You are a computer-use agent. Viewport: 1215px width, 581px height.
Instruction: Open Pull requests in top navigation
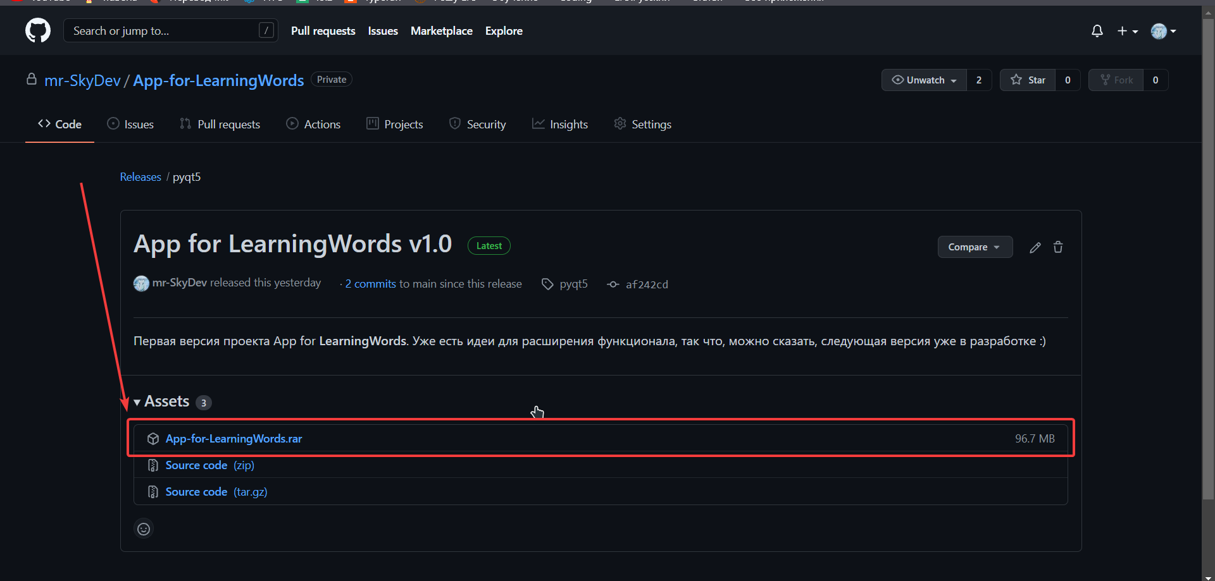tap(323, 31)
